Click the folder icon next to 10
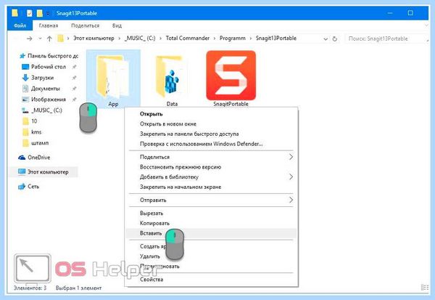The image size is (435, 300). pos(25,121)
